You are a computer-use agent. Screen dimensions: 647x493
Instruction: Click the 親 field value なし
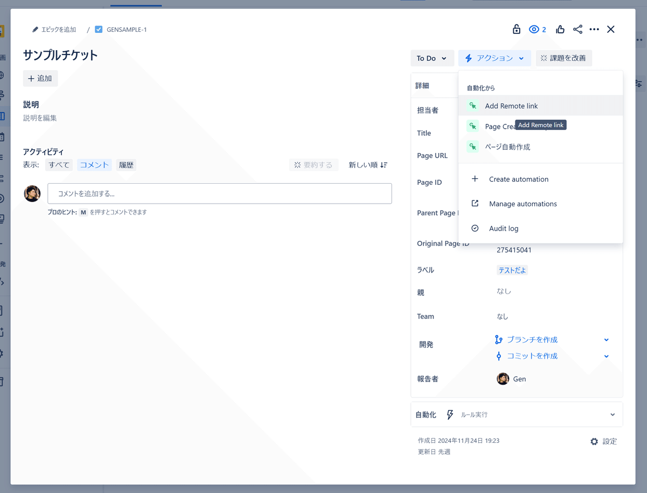[504, 291]
